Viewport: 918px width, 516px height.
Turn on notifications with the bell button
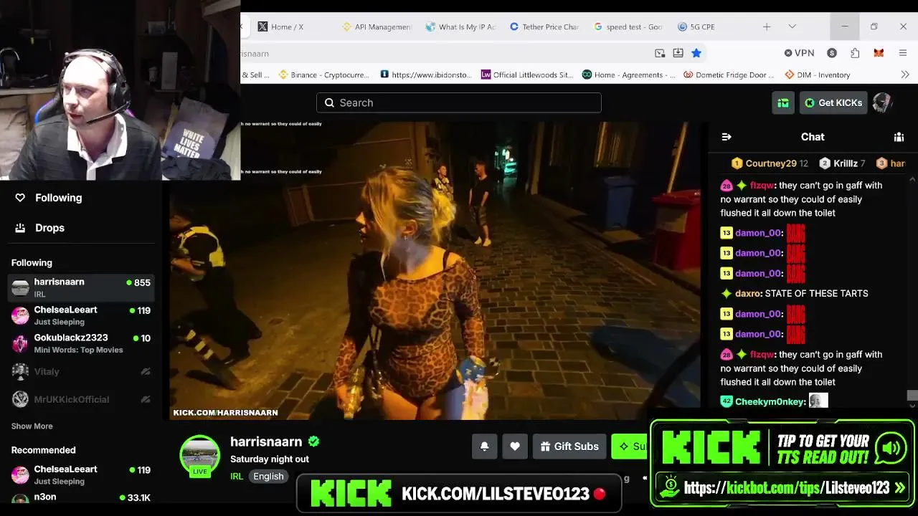[x=484, y=446]
